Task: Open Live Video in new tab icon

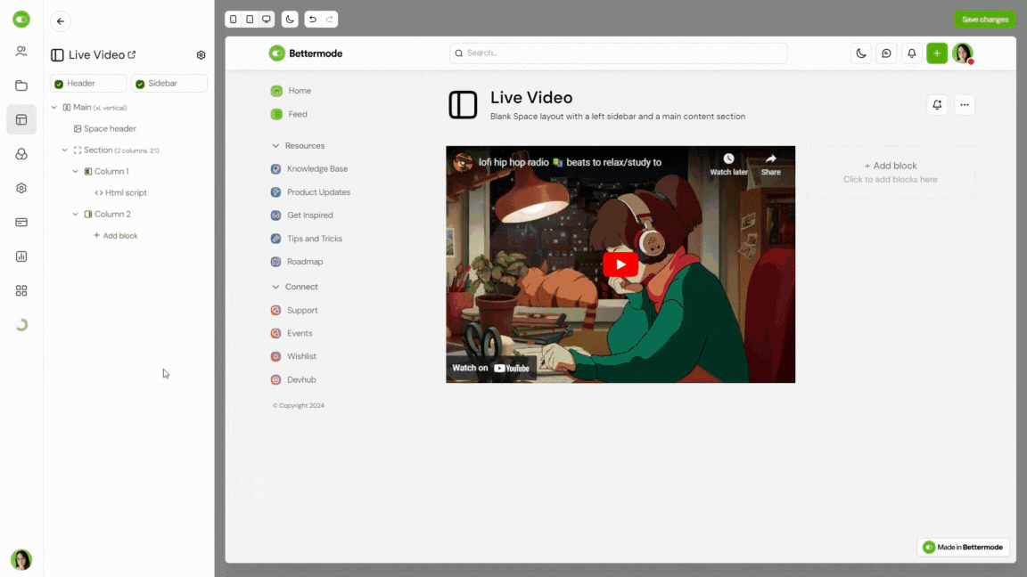Action: click(x=132, y=55)
